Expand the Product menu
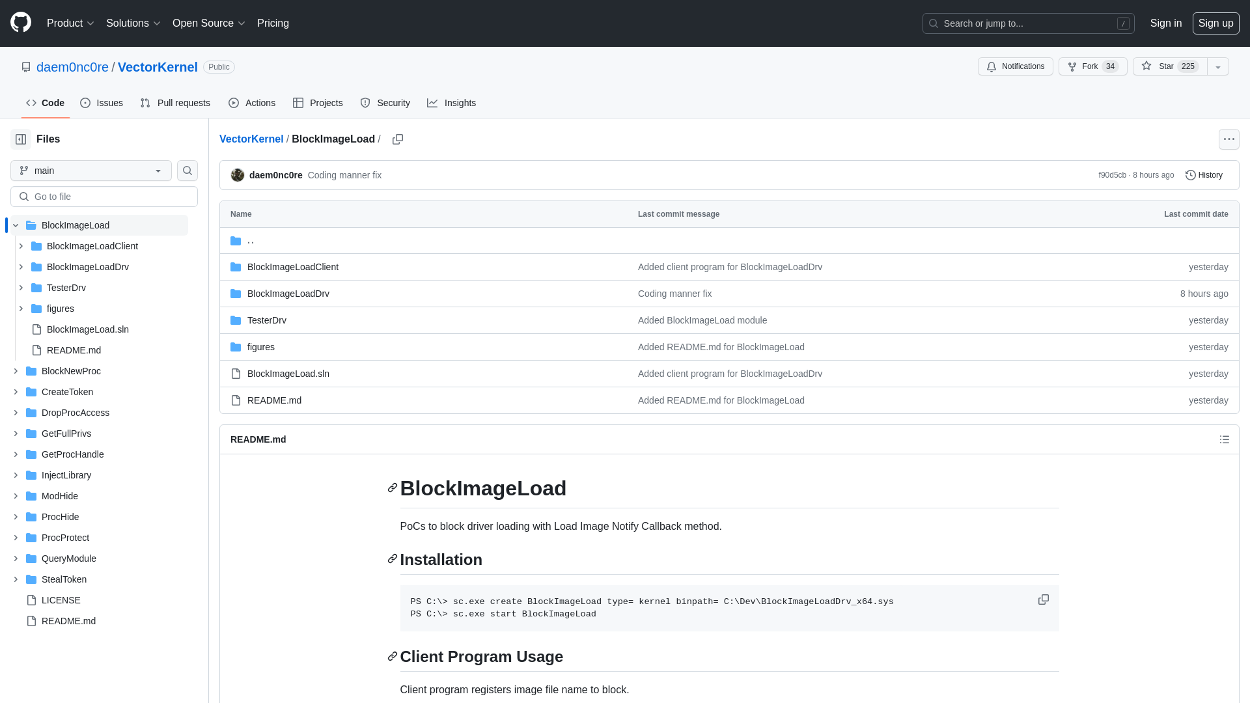 coord(70,23)
